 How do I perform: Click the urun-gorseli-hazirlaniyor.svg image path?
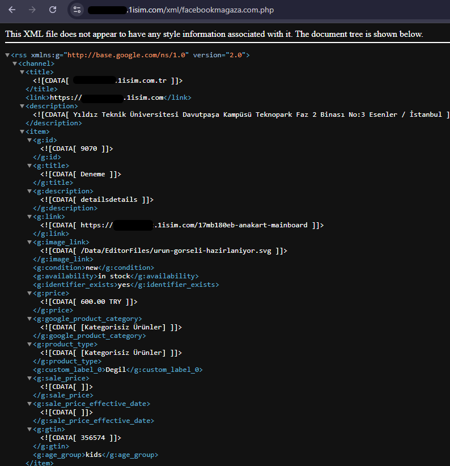(176, 251)
